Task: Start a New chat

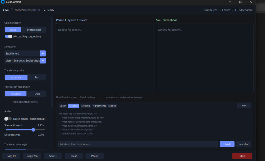Action: pos(243,144)
